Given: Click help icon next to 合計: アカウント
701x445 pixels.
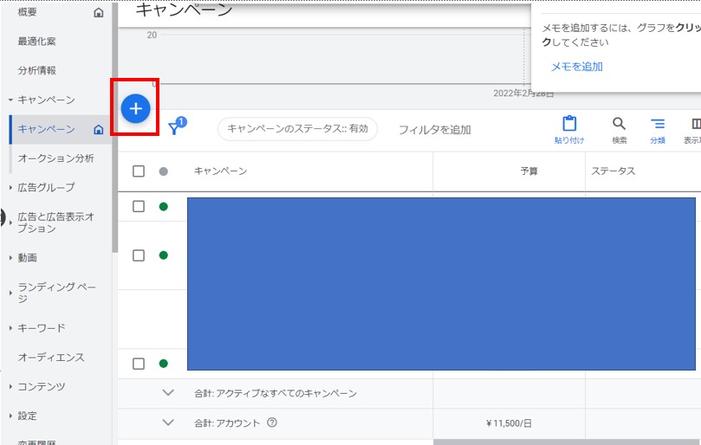Looking at the screenshot, I should click(272, 422).
